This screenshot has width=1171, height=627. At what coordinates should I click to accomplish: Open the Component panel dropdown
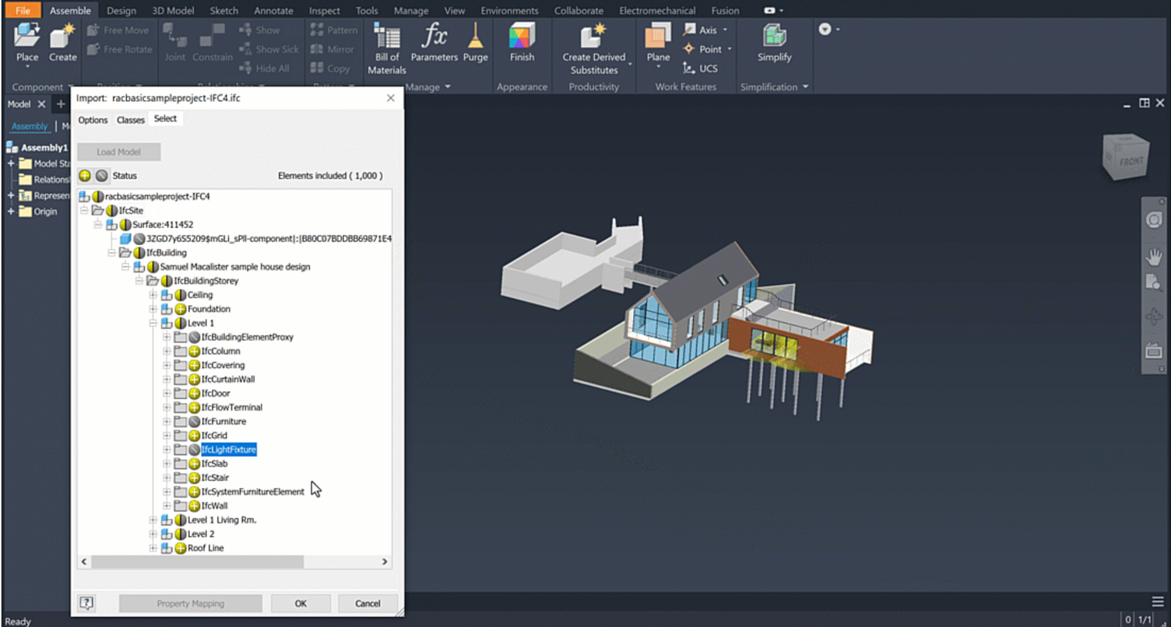tap(43, 87)
